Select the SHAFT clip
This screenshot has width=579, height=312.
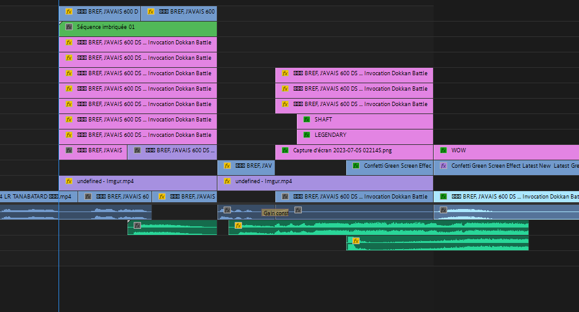(365, 121)
